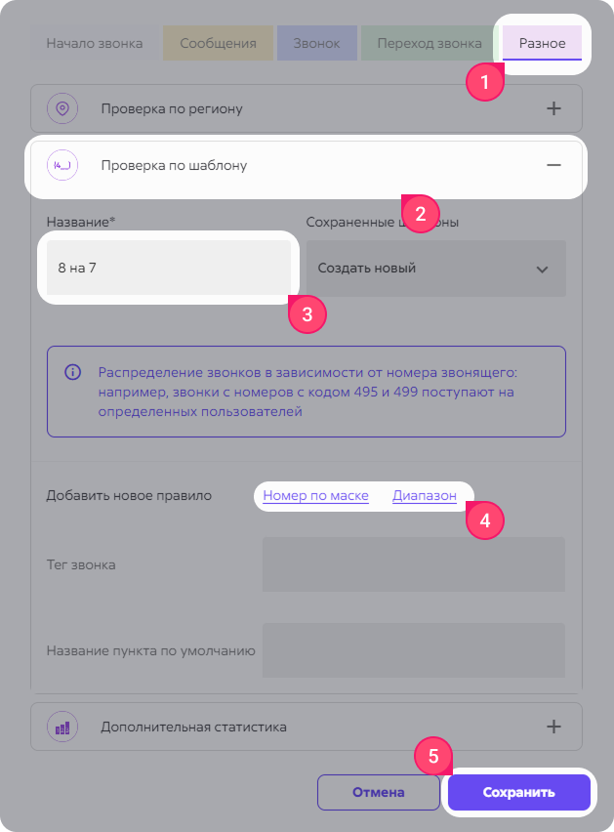Focus the Название field containing 8 на 7
Screen dimensions: 614x832
click(169, 268)
